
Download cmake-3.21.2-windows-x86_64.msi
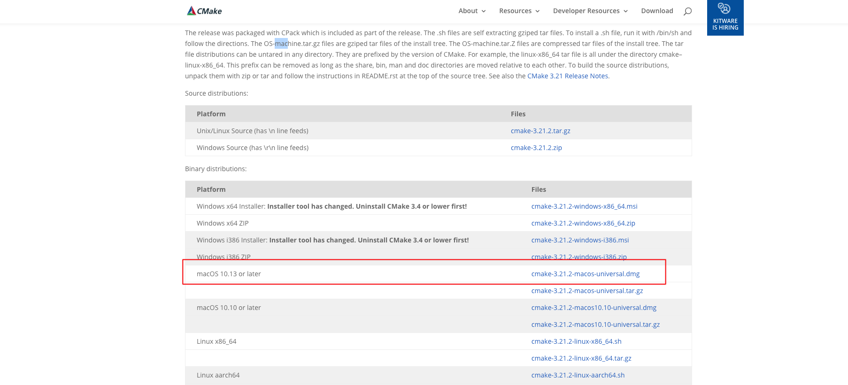pos(584,206)
